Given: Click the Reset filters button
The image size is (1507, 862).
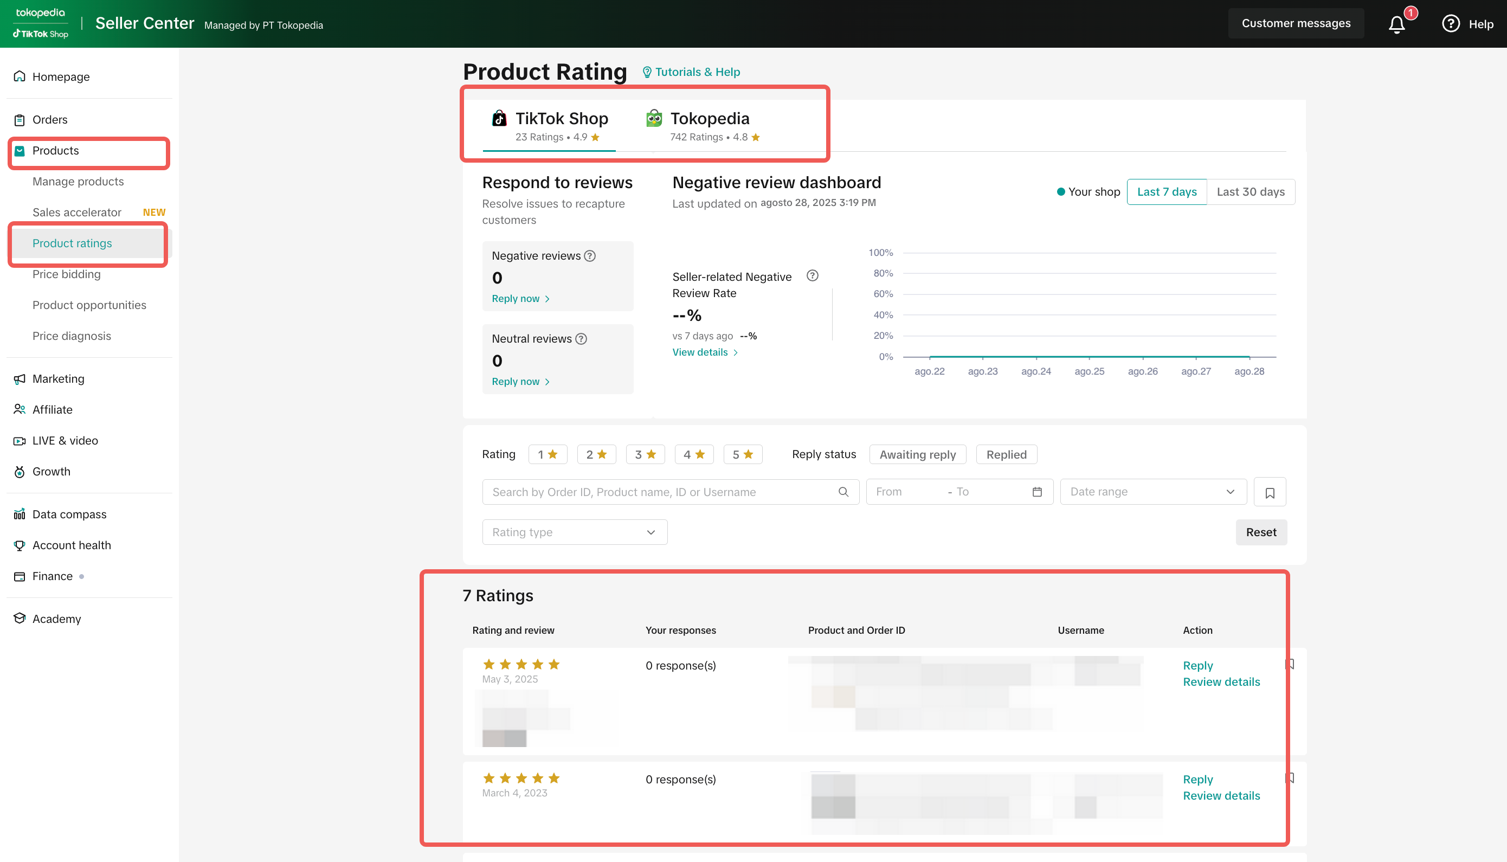Looking at the screenshot, I should pos(1261,532).
